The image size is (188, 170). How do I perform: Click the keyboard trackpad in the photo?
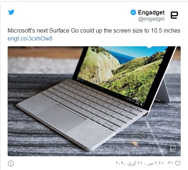(61, 118)
